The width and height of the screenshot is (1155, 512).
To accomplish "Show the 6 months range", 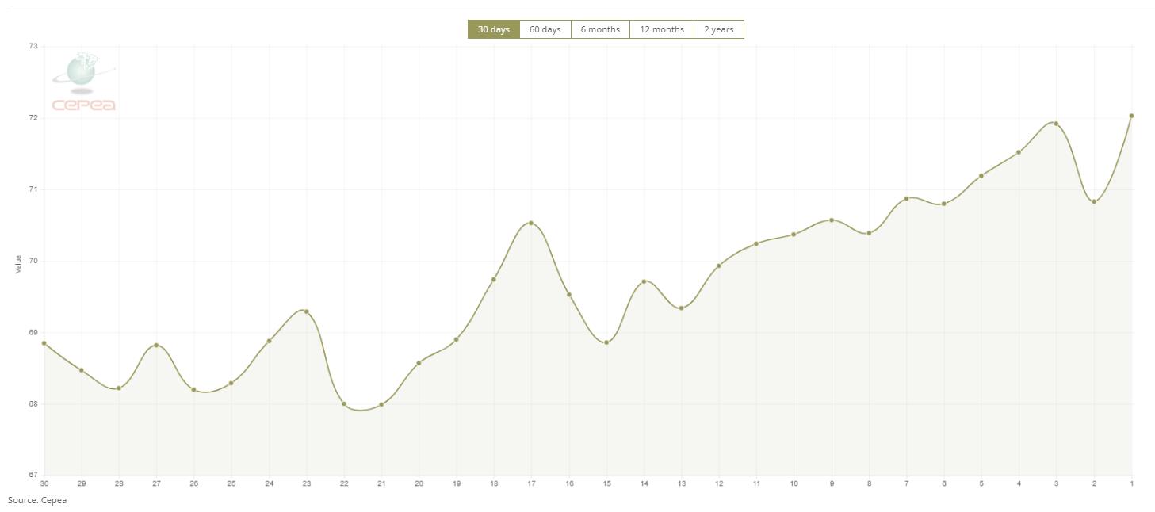I will point(600,29).
